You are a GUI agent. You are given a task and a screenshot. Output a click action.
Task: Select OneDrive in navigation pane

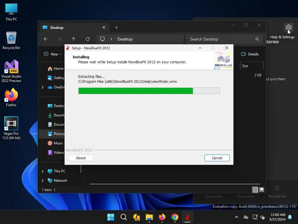click(x=56, y=87)
